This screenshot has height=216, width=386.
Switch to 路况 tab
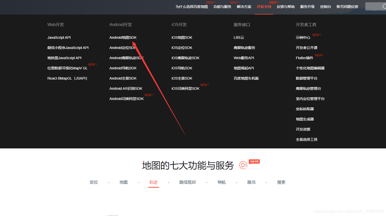251,182
